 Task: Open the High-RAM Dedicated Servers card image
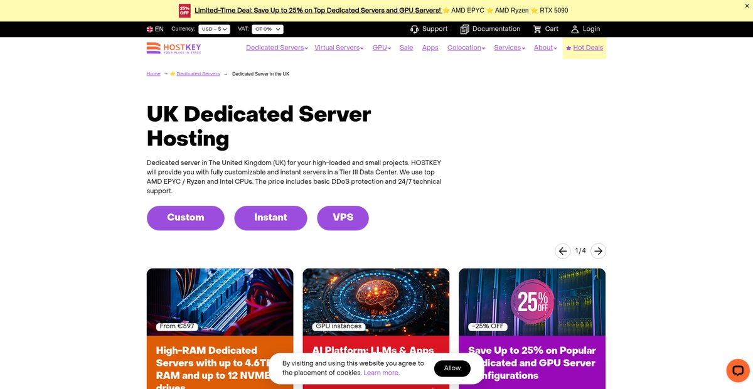pyautogui.click(x=220, y=302)
